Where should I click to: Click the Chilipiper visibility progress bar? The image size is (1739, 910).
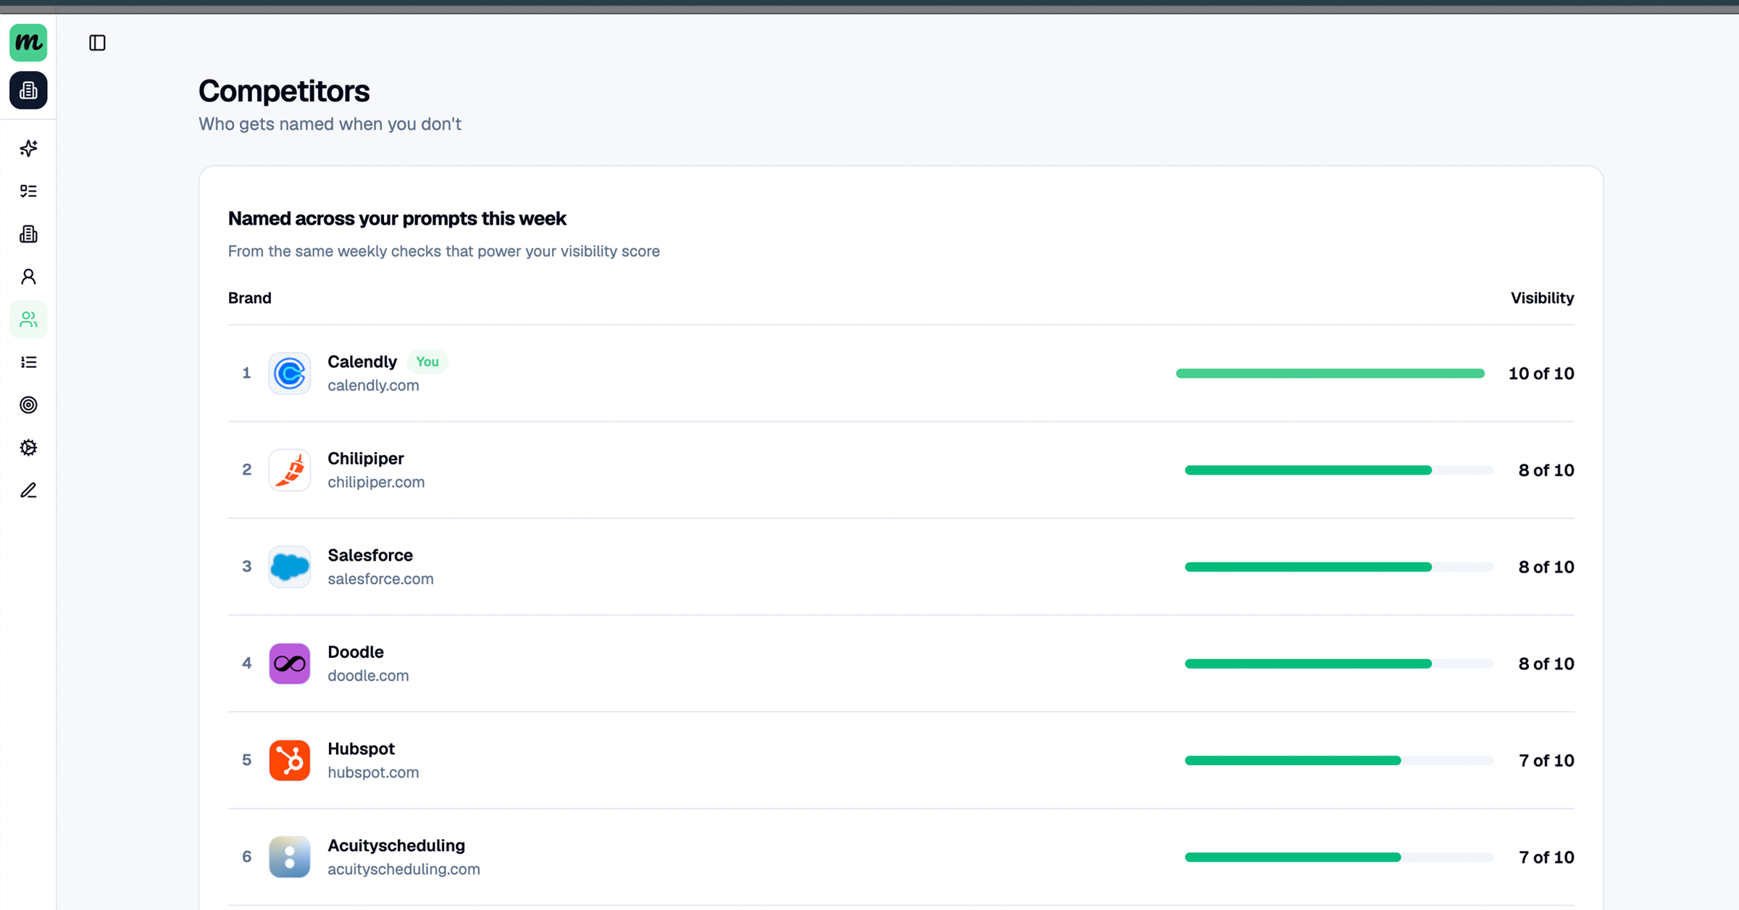(x=1339, y=470)
